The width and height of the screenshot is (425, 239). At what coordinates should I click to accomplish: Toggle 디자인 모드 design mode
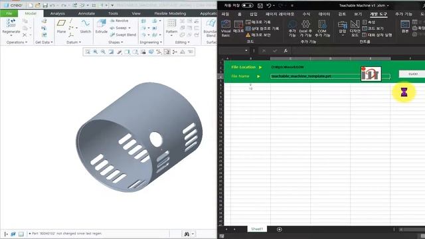pos(355,29)
